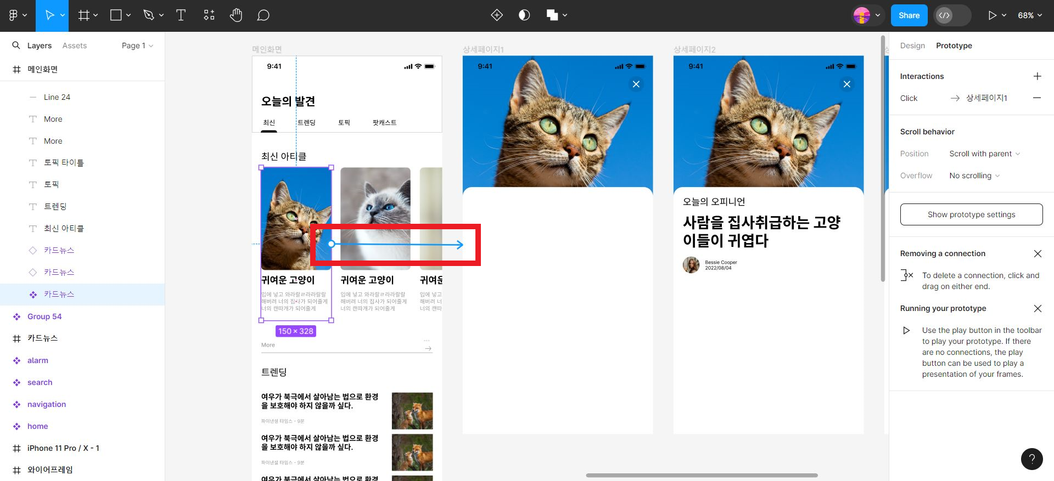Click the mask contrast icon in toolbar
Screen dimensions: 1054x481
pos(524,15)
